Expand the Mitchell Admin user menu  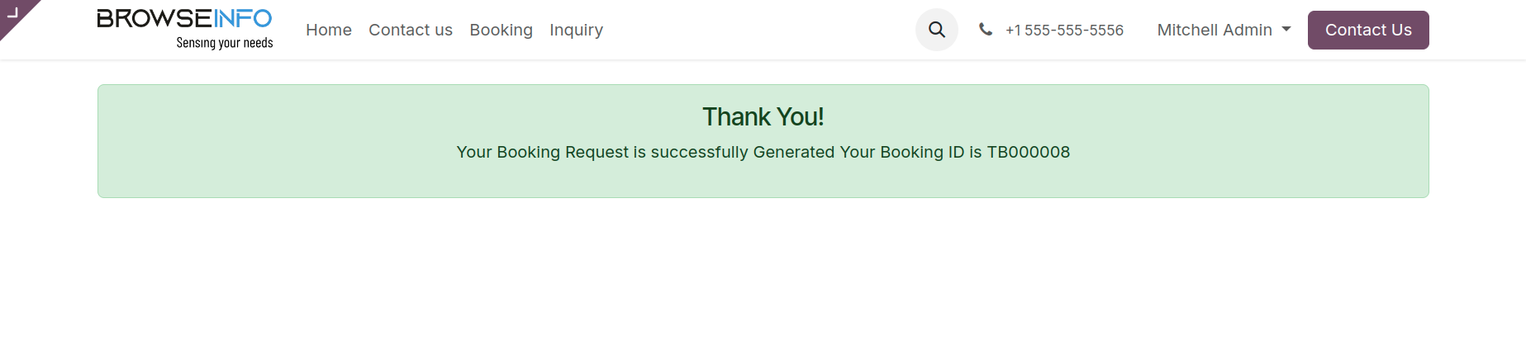(x=1224, y=30)
